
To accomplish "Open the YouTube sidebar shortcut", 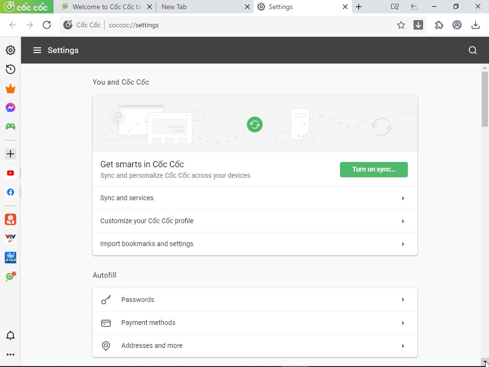I will point(10,173).
